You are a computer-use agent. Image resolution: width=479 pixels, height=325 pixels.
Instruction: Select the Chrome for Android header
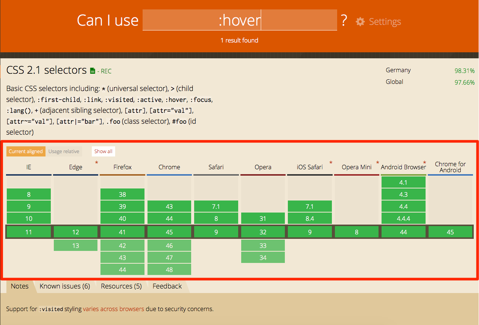coord(450,167)
